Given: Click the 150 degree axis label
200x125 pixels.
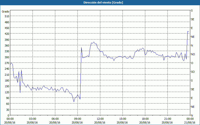Looking at the screenshot, I should (x=7, y=86).
